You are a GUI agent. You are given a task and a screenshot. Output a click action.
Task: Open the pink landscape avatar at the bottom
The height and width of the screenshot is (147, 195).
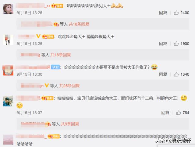click(8, 140)
